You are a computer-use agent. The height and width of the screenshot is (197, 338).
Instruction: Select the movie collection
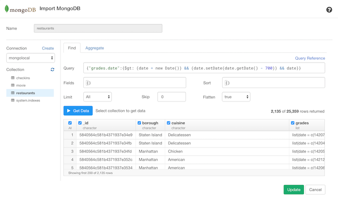[21, 85]
